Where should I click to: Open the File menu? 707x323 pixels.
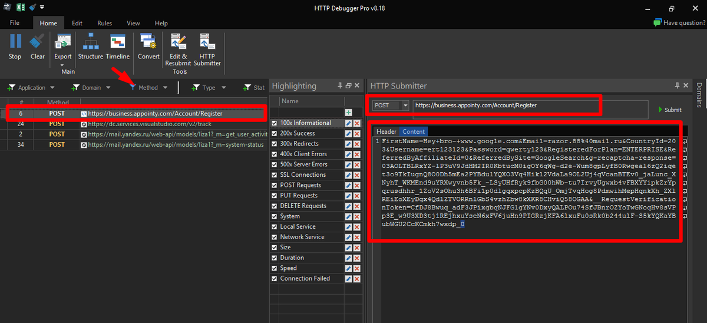[x=15, y=23]
